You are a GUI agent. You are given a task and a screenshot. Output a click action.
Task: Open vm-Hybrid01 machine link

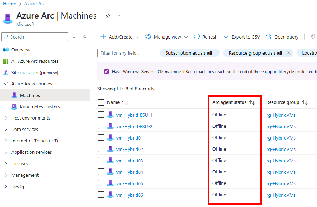[x=130, y=138]
